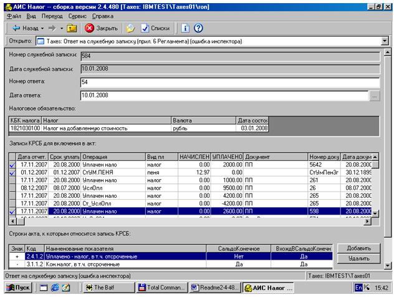Toggle checkmark on the 5642 document row

pos(12,164)
